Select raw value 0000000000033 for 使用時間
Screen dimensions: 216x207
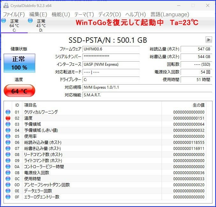pyautogui.click(x=189, y=179)
